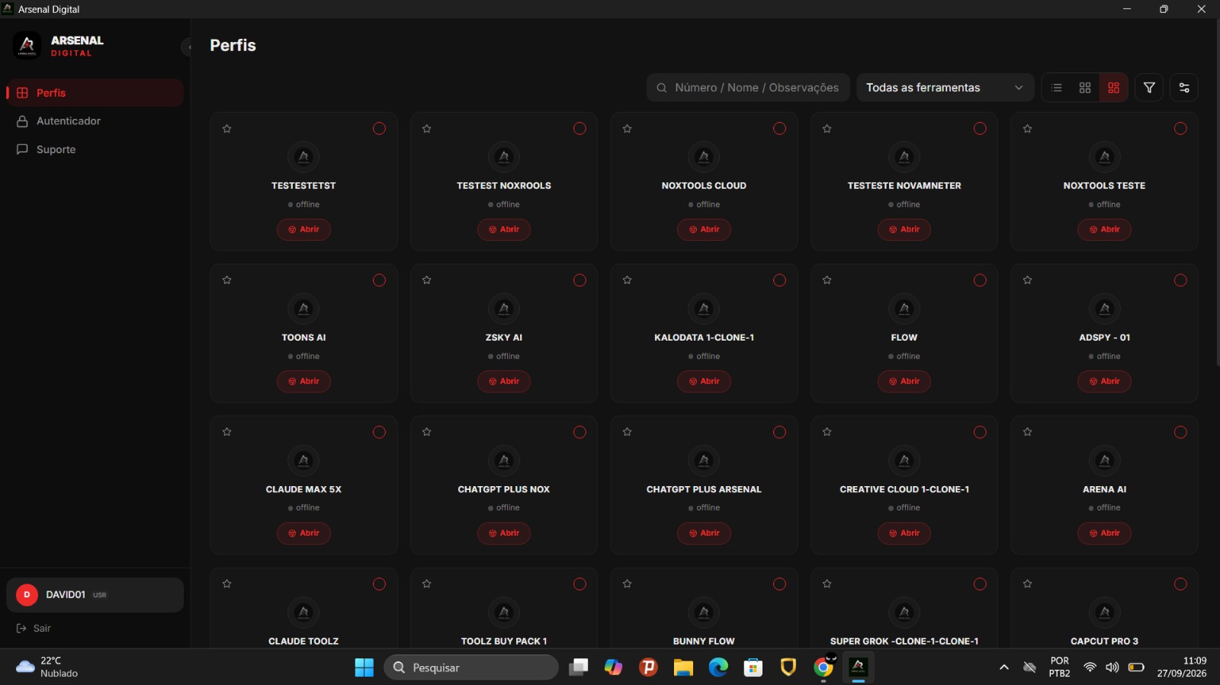The image size is (1220, 685).
Task: Open the Todas as ferramentas dropdown
Action: (x=945, y=88)
